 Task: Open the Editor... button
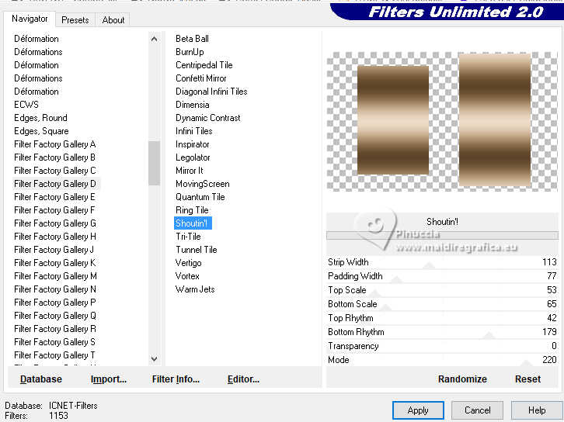pyautogui.click(x=243, y=379)
